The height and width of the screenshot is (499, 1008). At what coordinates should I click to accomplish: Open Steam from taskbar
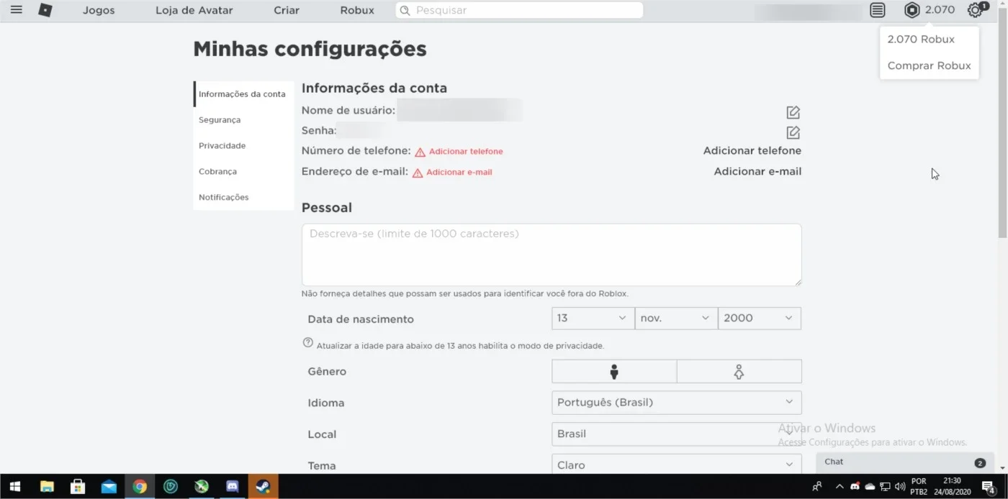(x=263, y=487)
